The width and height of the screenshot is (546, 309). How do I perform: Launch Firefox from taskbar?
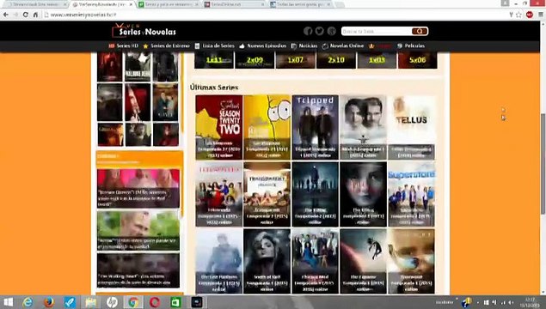pos(49,302)
